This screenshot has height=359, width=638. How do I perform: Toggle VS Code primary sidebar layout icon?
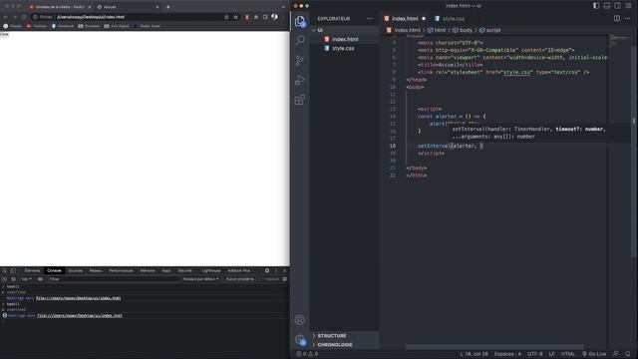tap(596, 6)
